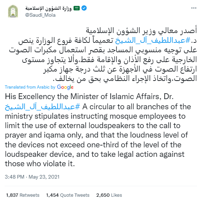View the 1,837 Retweets list
Viewport: 200px width, 200px height.
coord(23,195)
